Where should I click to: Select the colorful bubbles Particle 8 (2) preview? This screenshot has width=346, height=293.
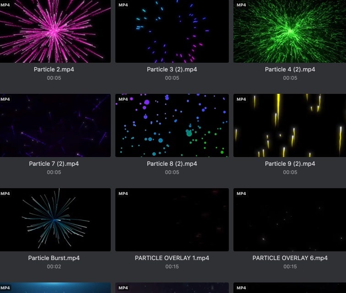point(172,126)
